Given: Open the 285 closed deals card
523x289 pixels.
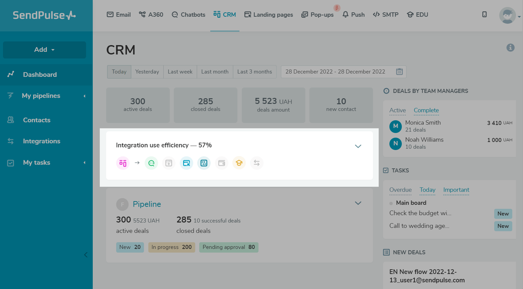Looking at the screenshot, I should [206, 105].
